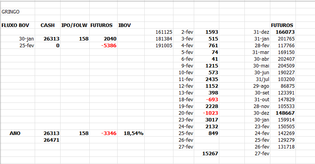
Task: Select the 18,54% IBOV cell
Action: click(131, 133)
